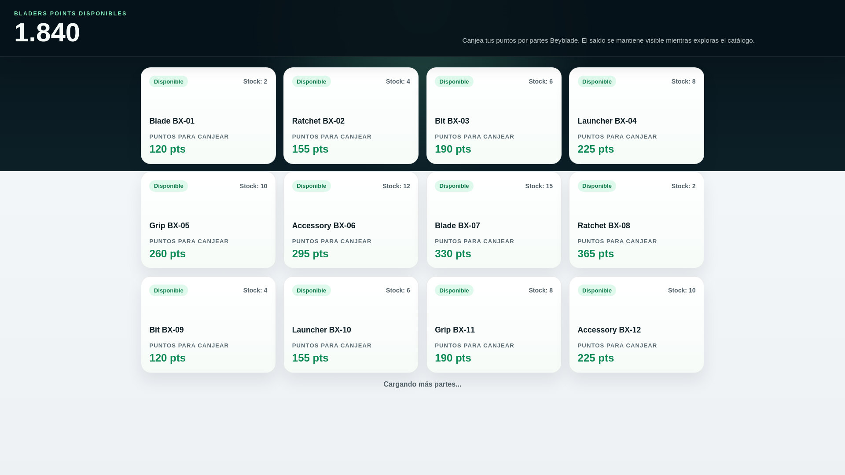845x475 pixels.
Task: Click Stock: 8 on the Launcher BX-04 card
Action: coord(683,81)
